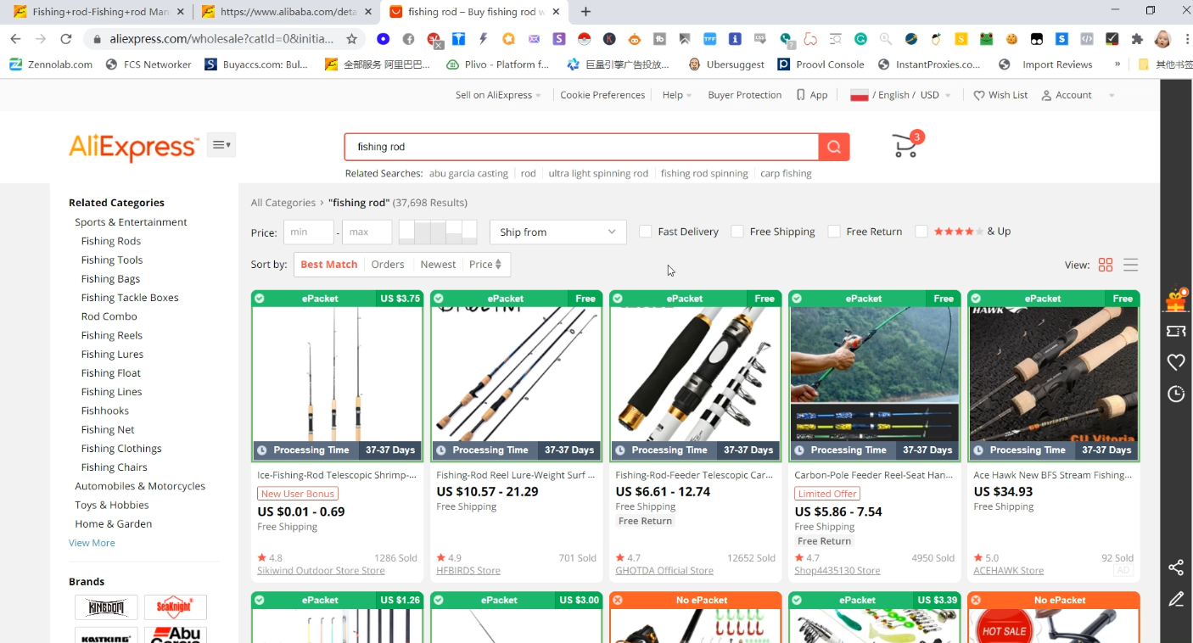Screen dimensions: 1193x643
Task: Click the share icon in right sidebar
Action: [x=1176, y=568]
